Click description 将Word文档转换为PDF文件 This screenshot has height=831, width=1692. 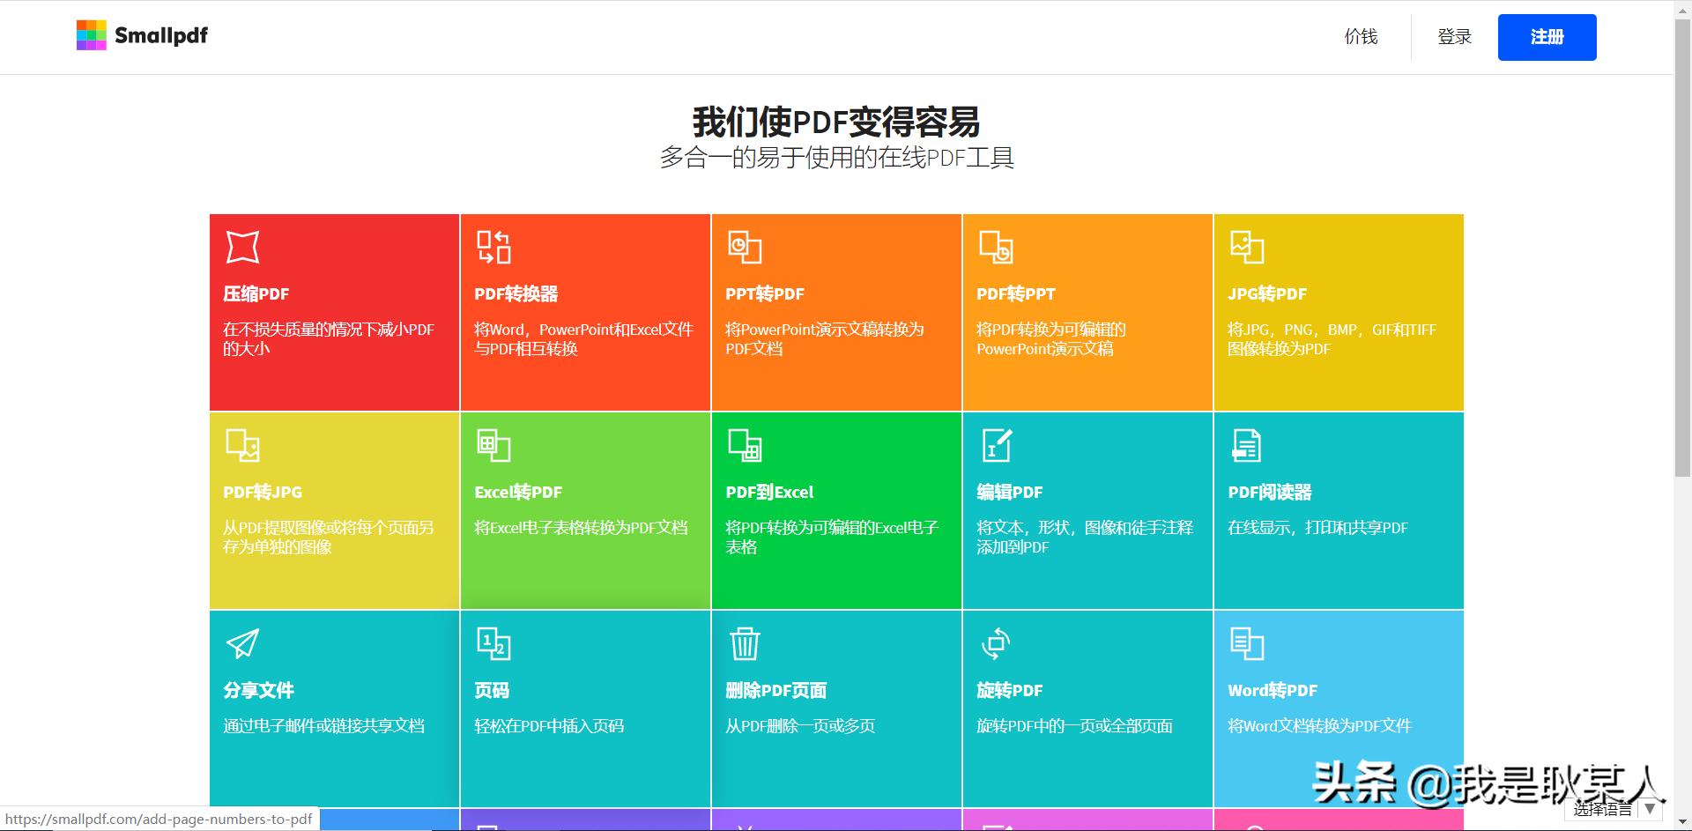[1319, 726]
